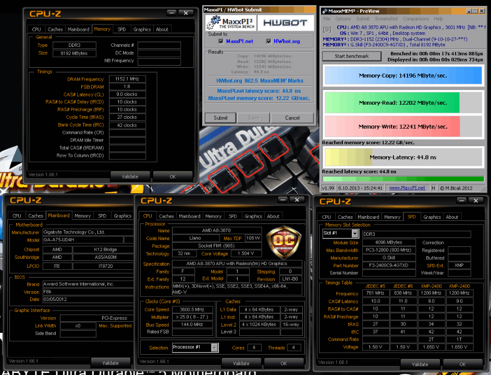Image resolution: width=491 pixels, height=375 pixels.
Task: Open the Processor #1 selection dropdown
Action: point(215,347)
